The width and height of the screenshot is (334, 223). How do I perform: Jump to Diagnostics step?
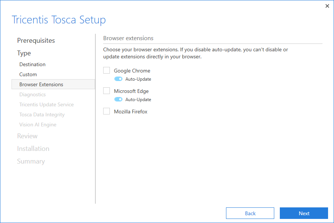[x=33, y=94]
